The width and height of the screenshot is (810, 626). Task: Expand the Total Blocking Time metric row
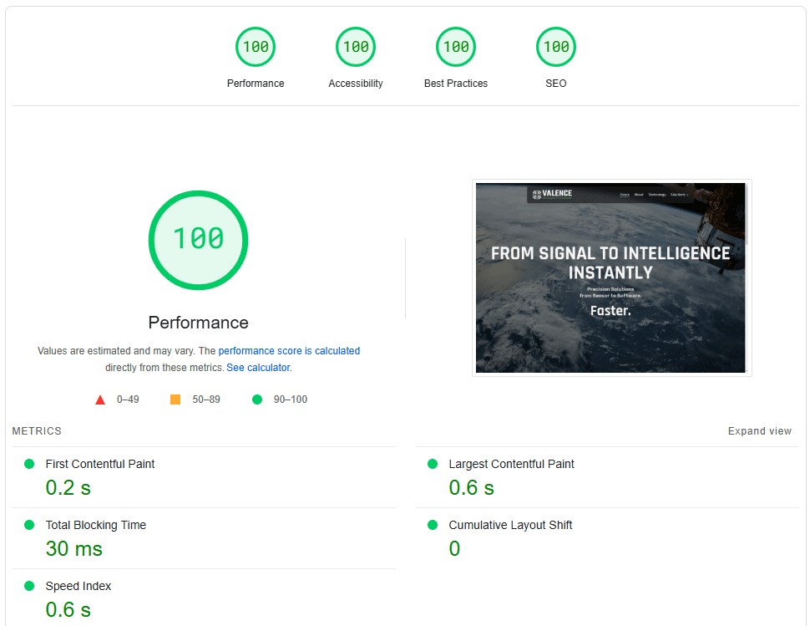pos(95,526)
